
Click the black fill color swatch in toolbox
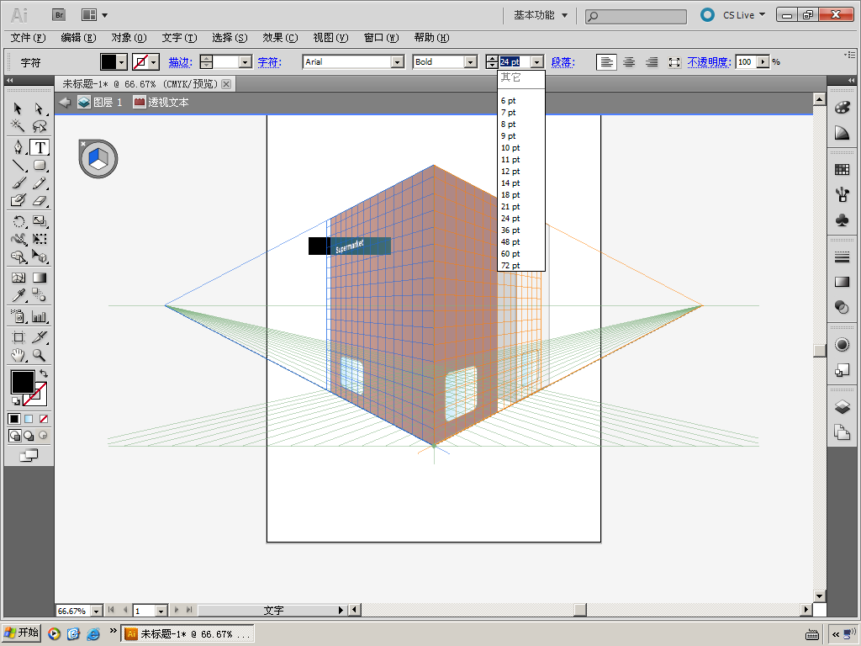pos(23,383)
